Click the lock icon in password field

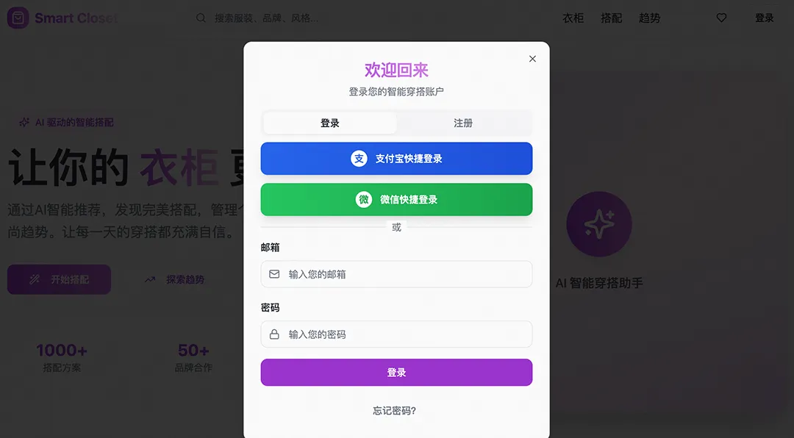tap(274, 334)
